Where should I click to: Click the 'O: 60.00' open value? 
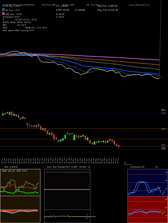click(80, 10)
